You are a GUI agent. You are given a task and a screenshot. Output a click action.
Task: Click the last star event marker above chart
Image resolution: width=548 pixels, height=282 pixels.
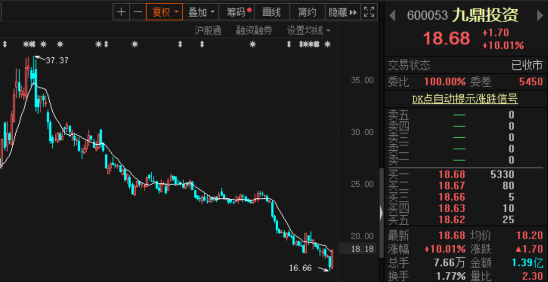click(327, 45)
